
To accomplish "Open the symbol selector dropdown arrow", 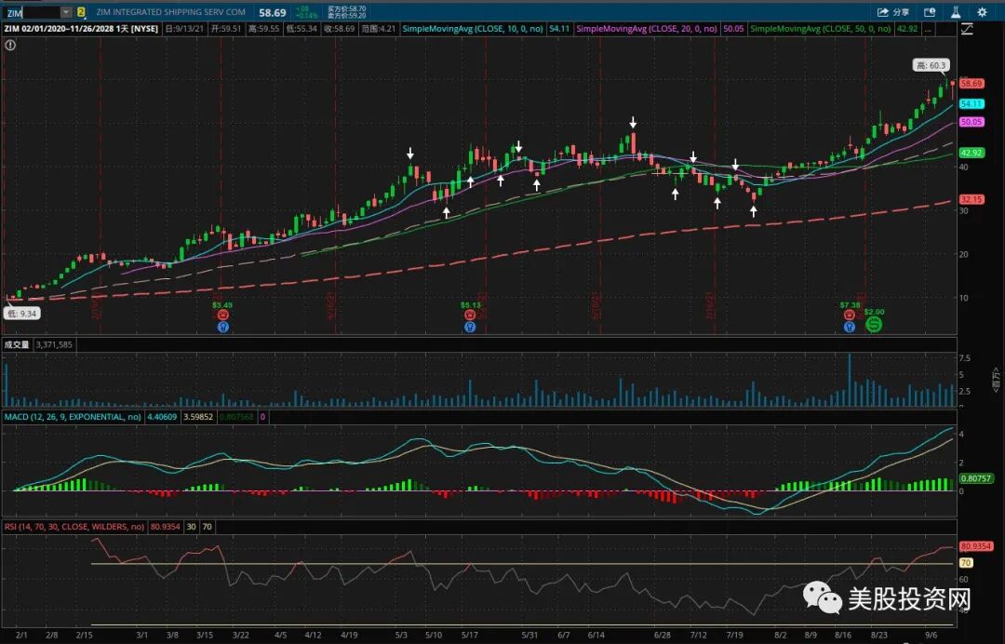I will 66,12.
